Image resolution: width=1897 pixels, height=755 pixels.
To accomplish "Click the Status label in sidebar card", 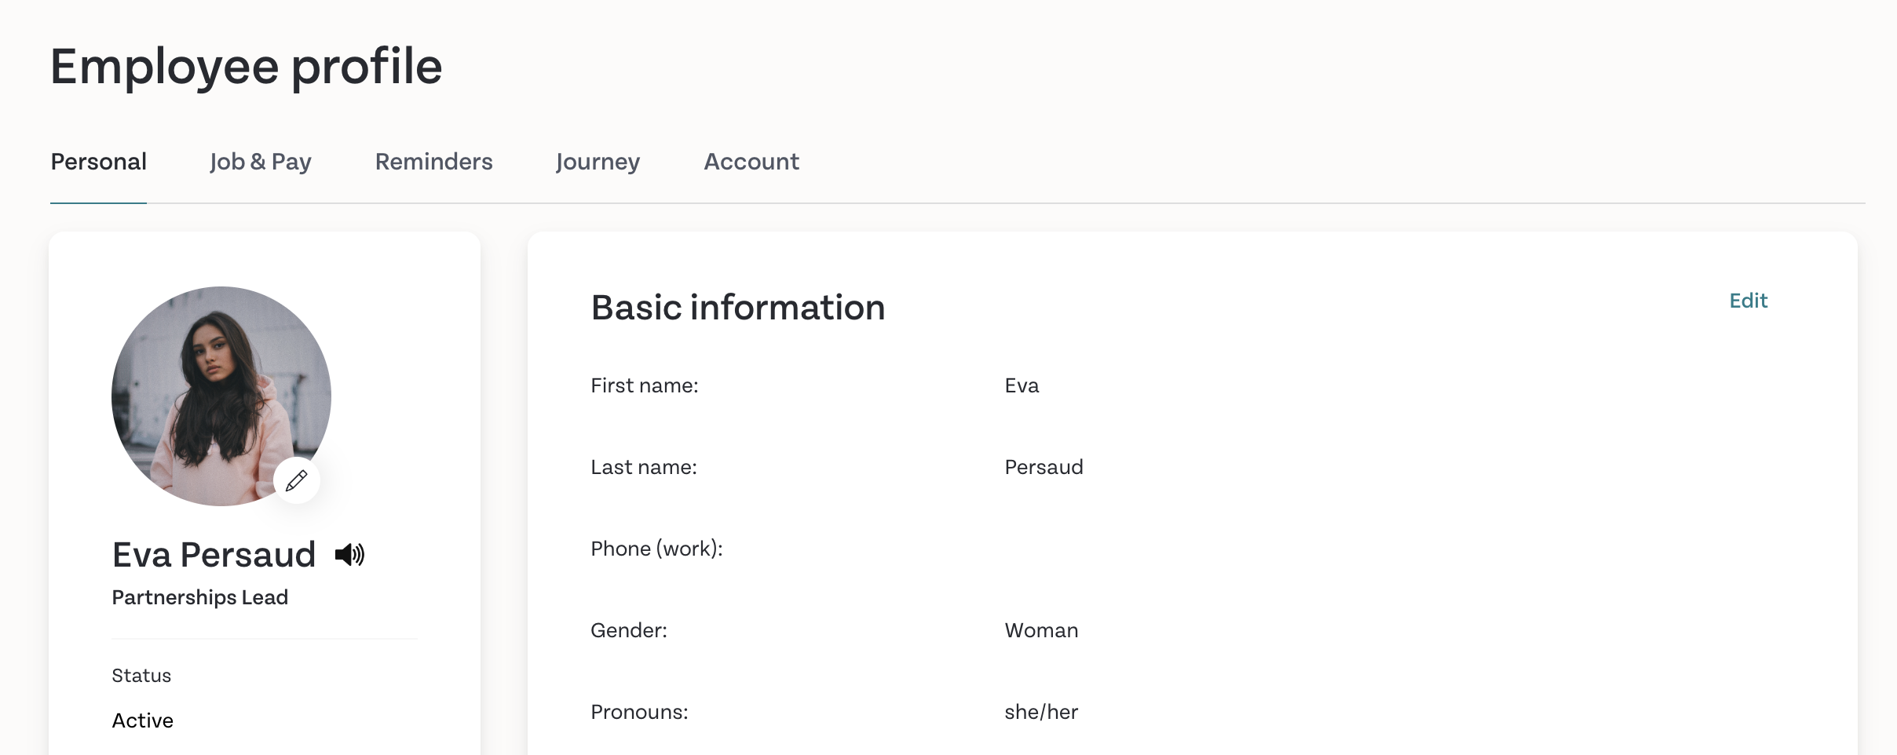I will [141, 676].
